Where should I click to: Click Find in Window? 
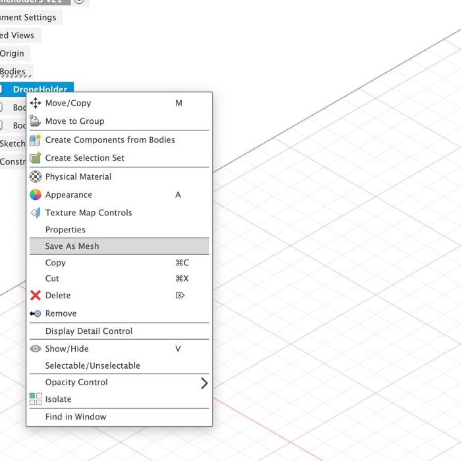coord(75,417)
